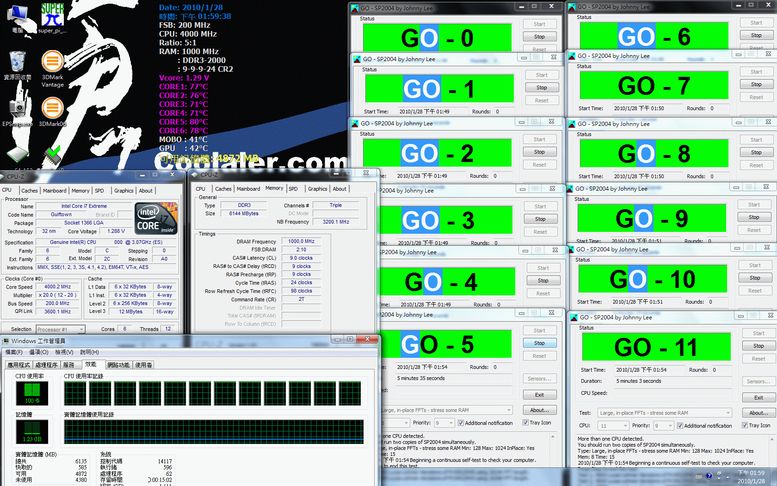Click Exit in GO - 11 window
The width and height of the screenshot is (777, 486).
[759, 398]
